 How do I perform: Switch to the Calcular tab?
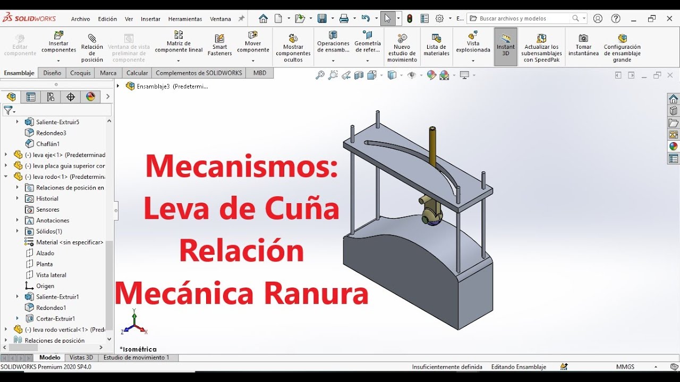point(137,73)
